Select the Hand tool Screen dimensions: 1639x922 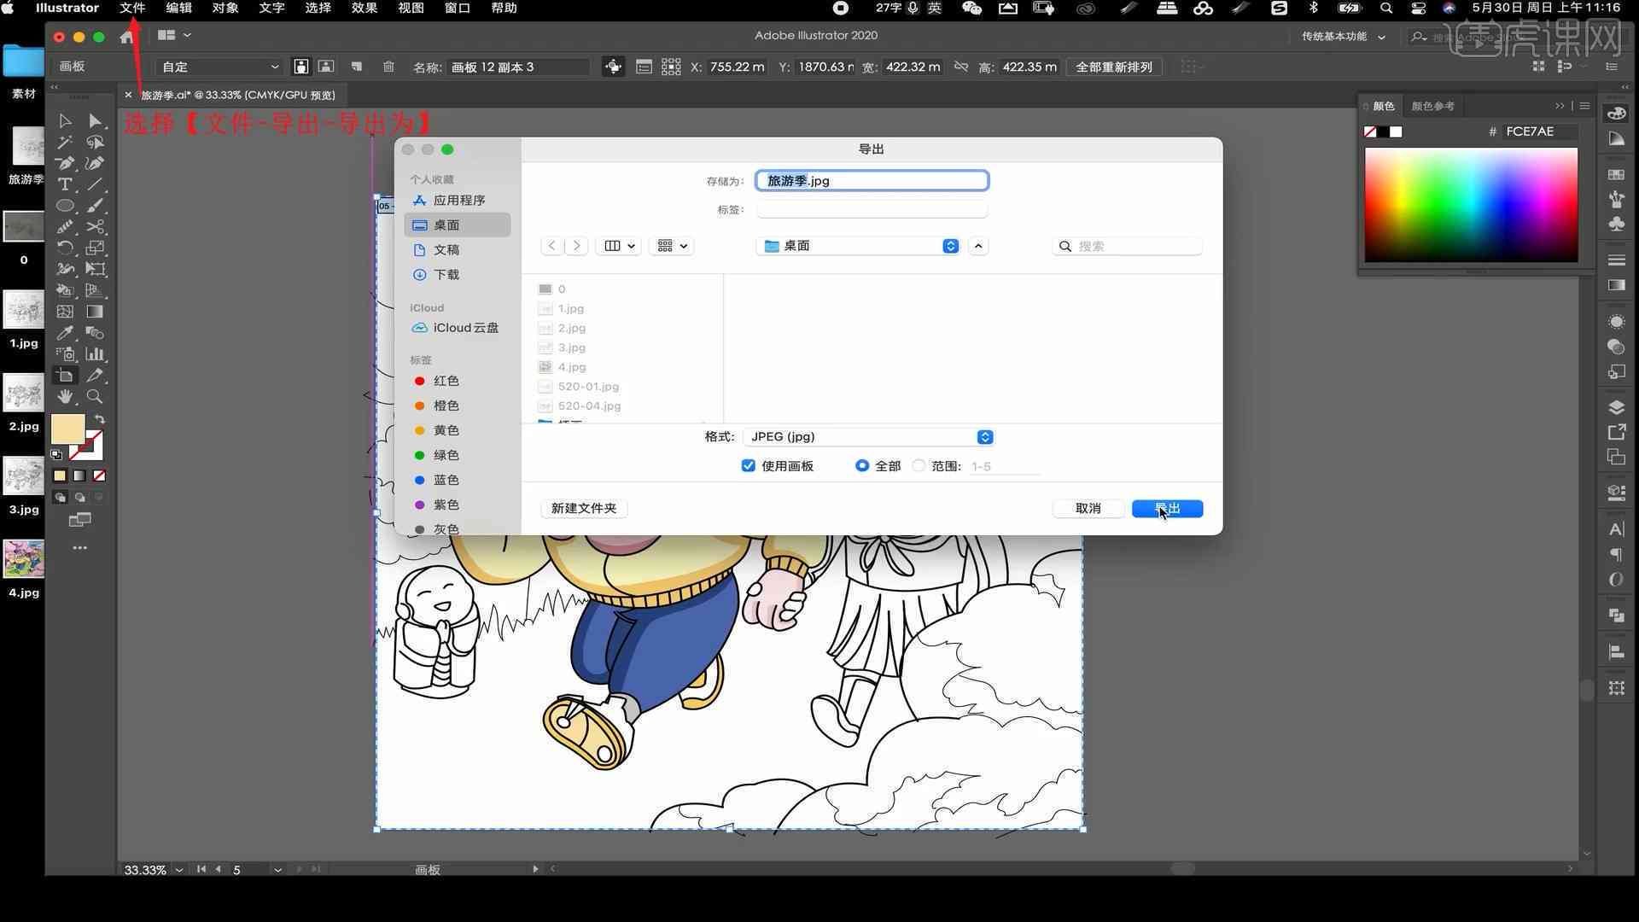[x=65, y=397]
